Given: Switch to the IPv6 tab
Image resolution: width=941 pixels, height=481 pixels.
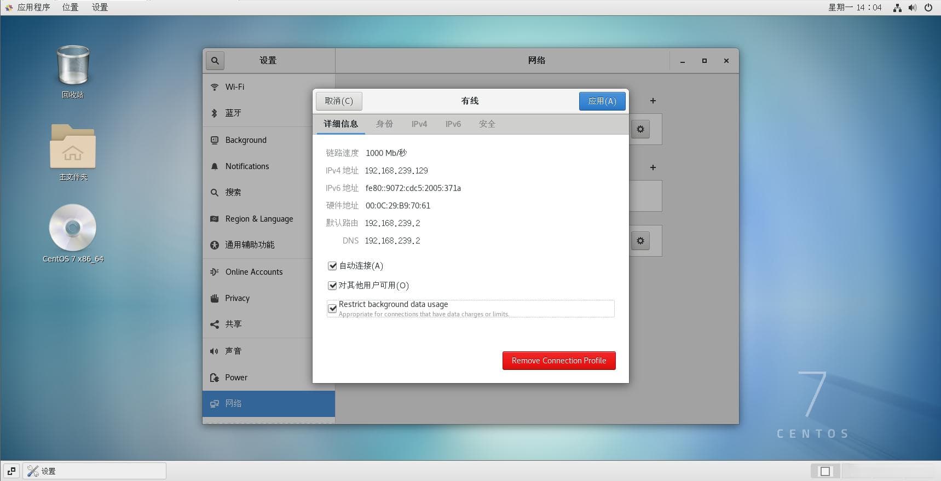Looking at the screenshot, I should tap(453, 124).
